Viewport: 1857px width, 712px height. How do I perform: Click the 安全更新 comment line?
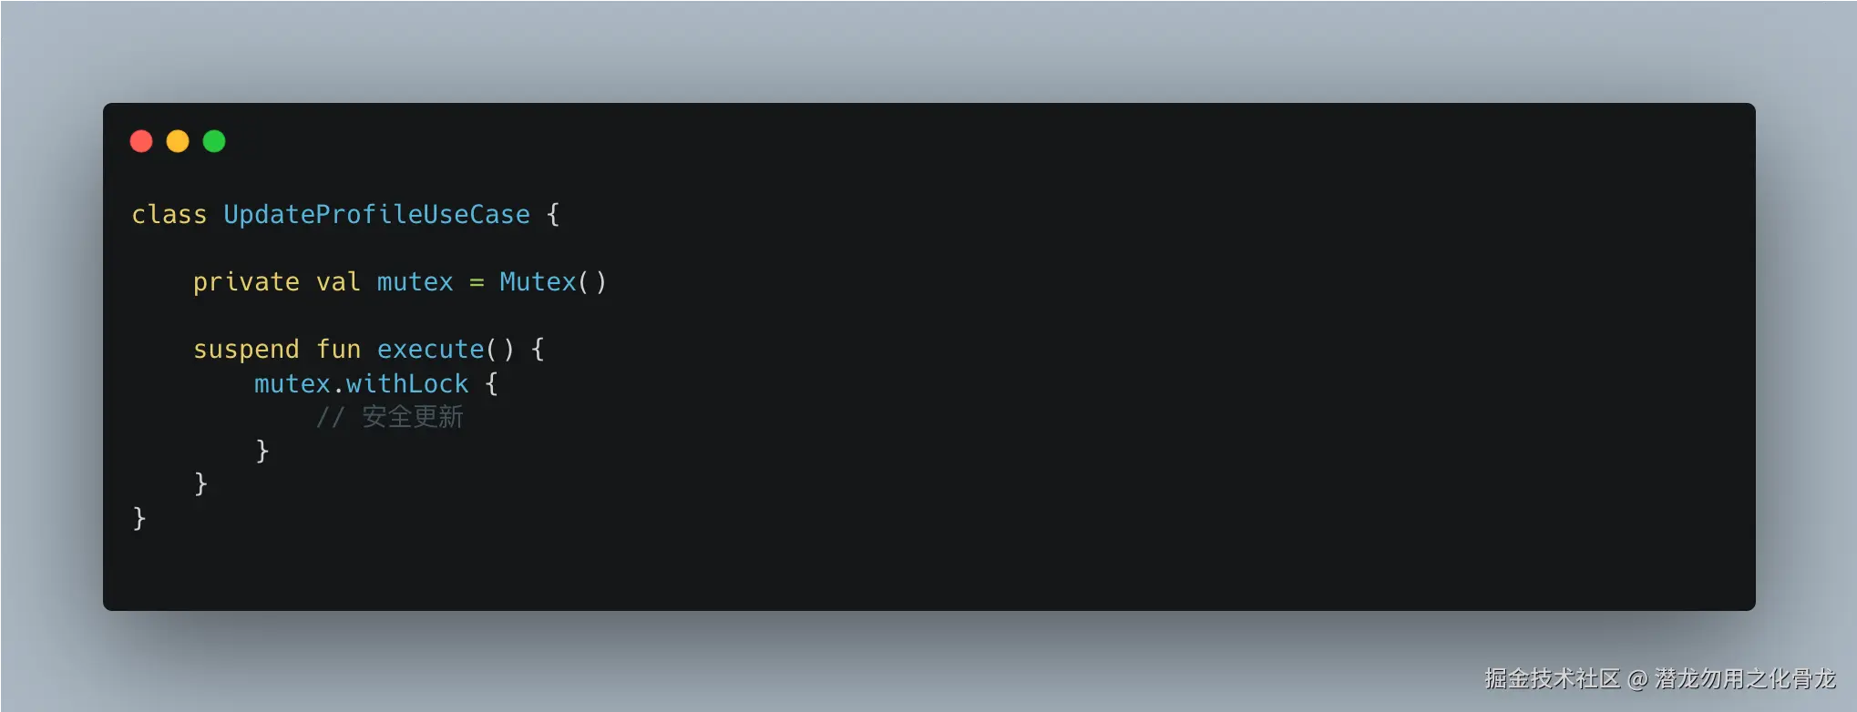click(x=389, y=417)
